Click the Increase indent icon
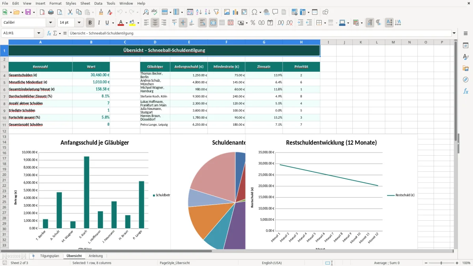The width and height of the screenshot is (473, 266). pyautogui.click(x=300, y=23)
